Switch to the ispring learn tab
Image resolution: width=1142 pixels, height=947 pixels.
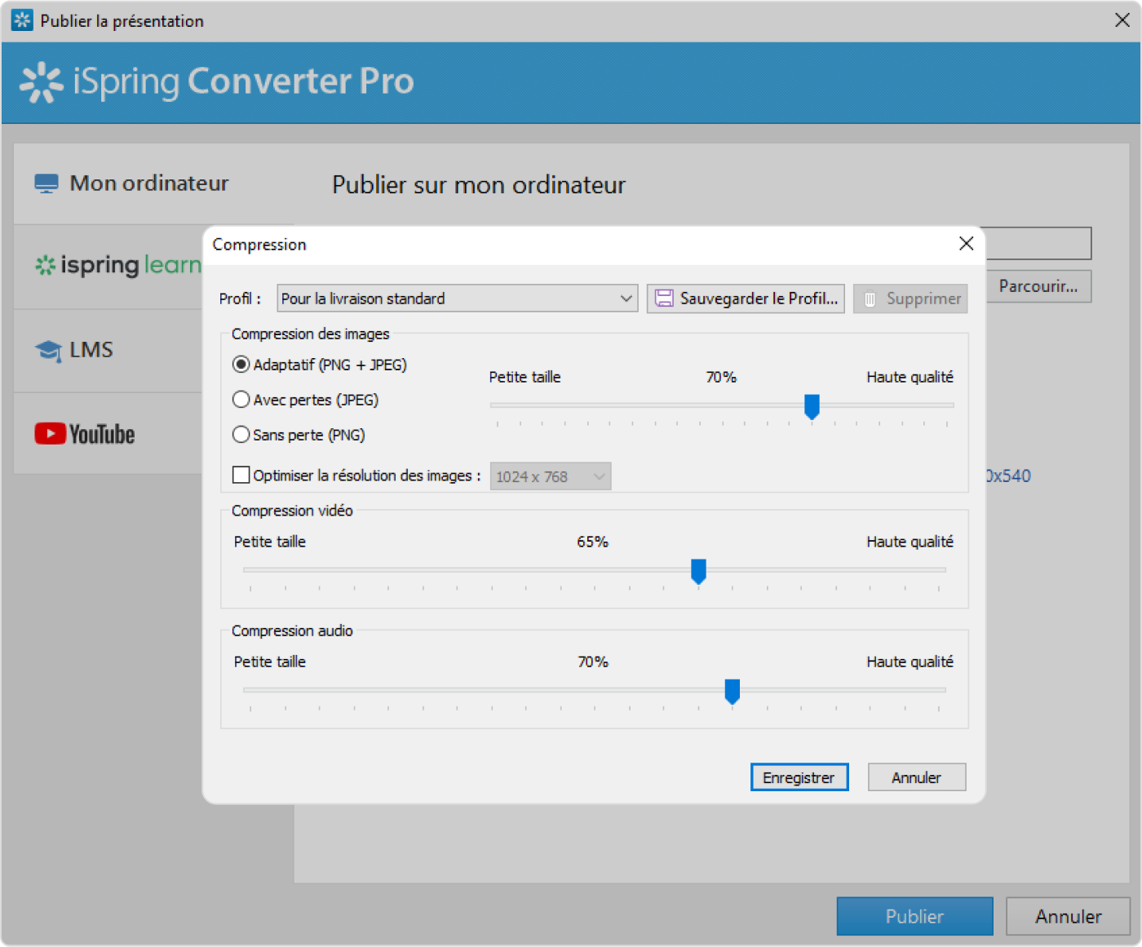[x=108, y=266]
